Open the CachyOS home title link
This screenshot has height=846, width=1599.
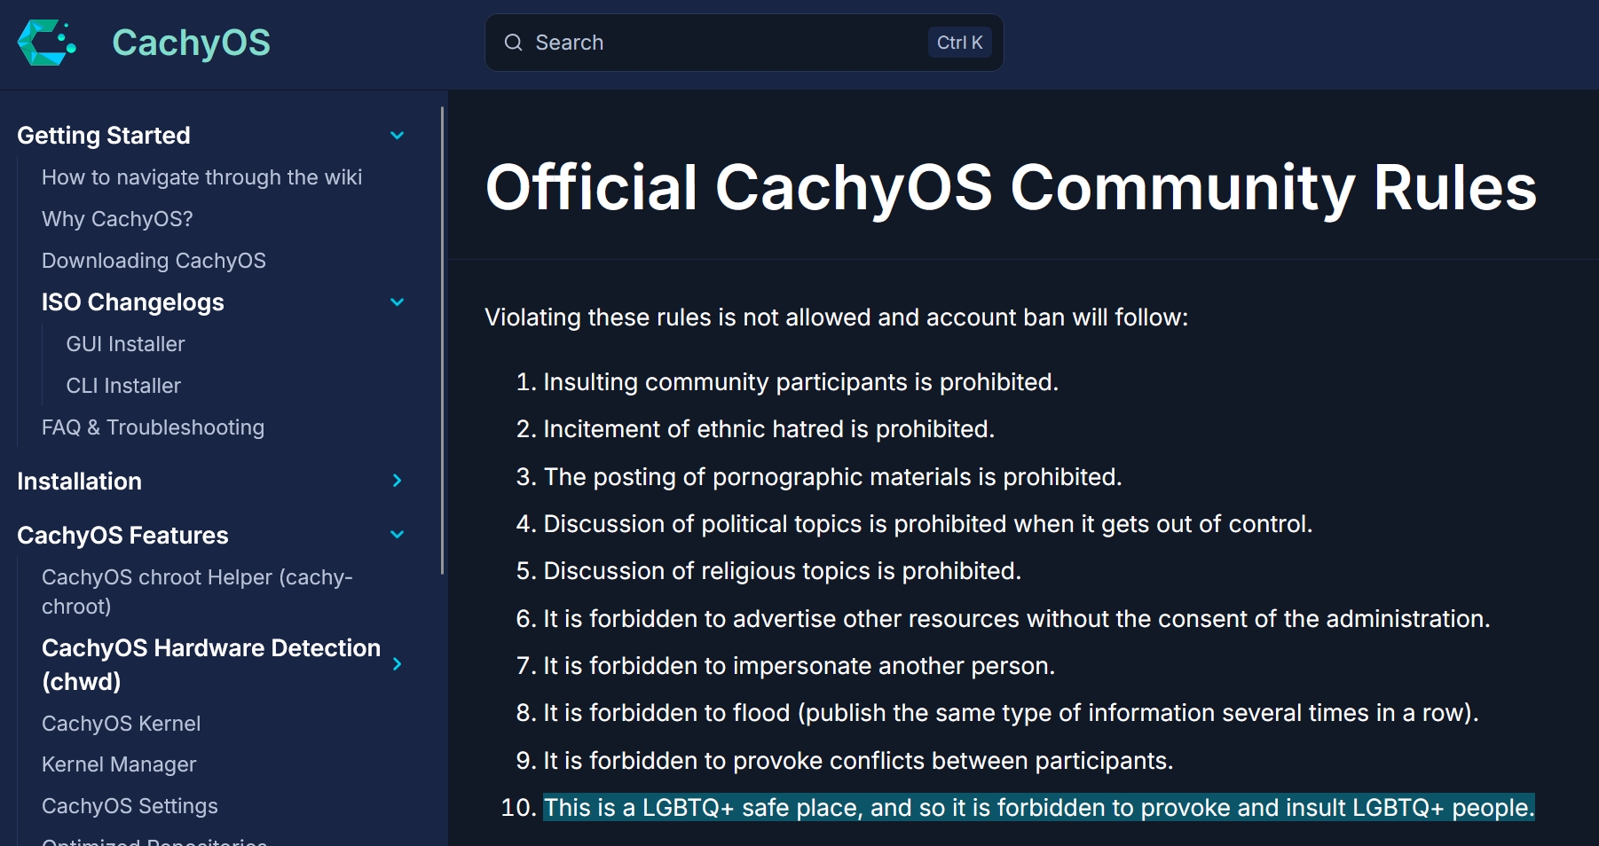[191, 43]
